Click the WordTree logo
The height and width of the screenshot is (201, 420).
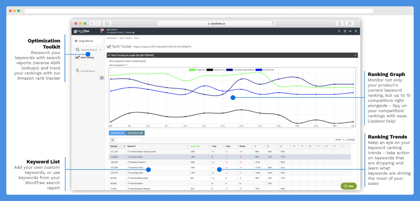[82, 31]
